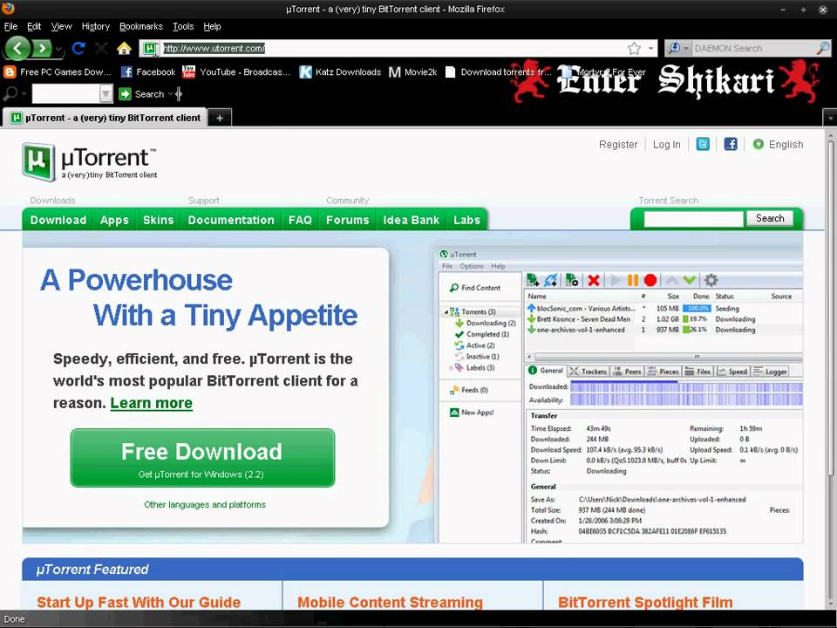
Task: Go to the Download nav item
Action: 58,220
